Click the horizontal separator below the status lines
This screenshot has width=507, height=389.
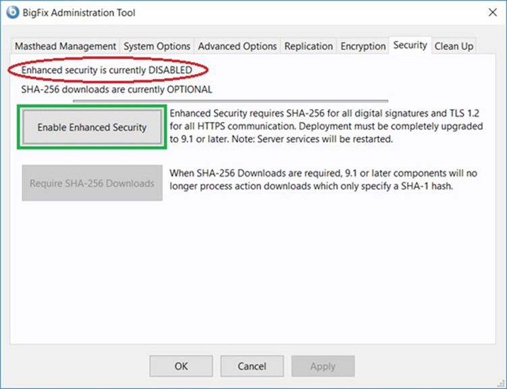click(x=230, y=100)
